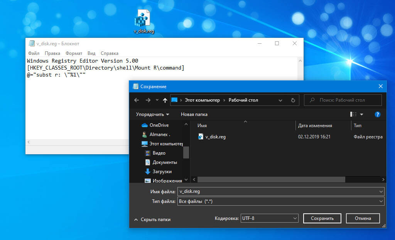Select OneDrive cloud in navigation pane
The width and height of the screenshot is (395, 240).
(x=155, y=125)
